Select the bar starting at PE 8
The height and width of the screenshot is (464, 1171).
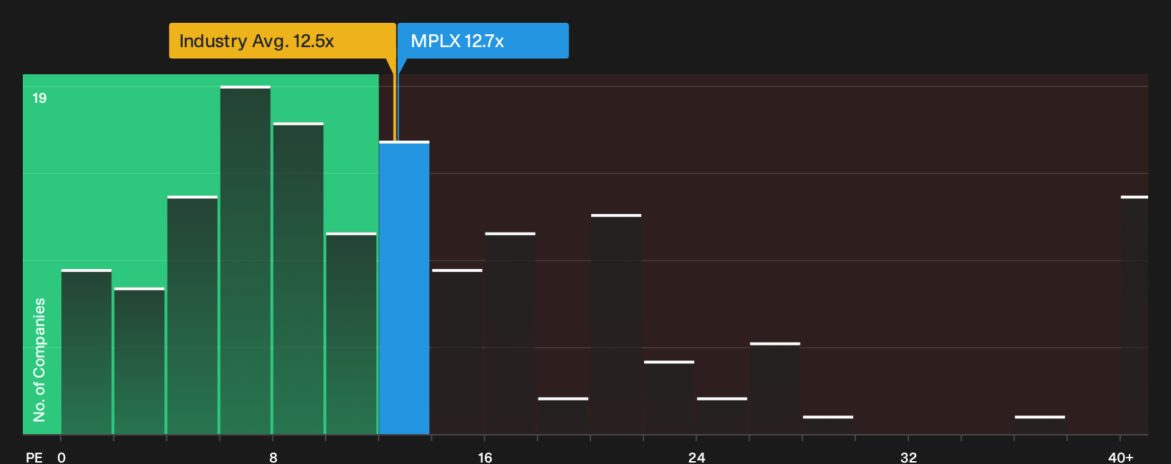(298, 278)
